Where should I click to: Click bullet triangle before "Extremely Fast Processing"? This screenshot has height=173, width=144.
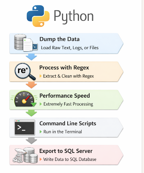click(x=40, y=104)
